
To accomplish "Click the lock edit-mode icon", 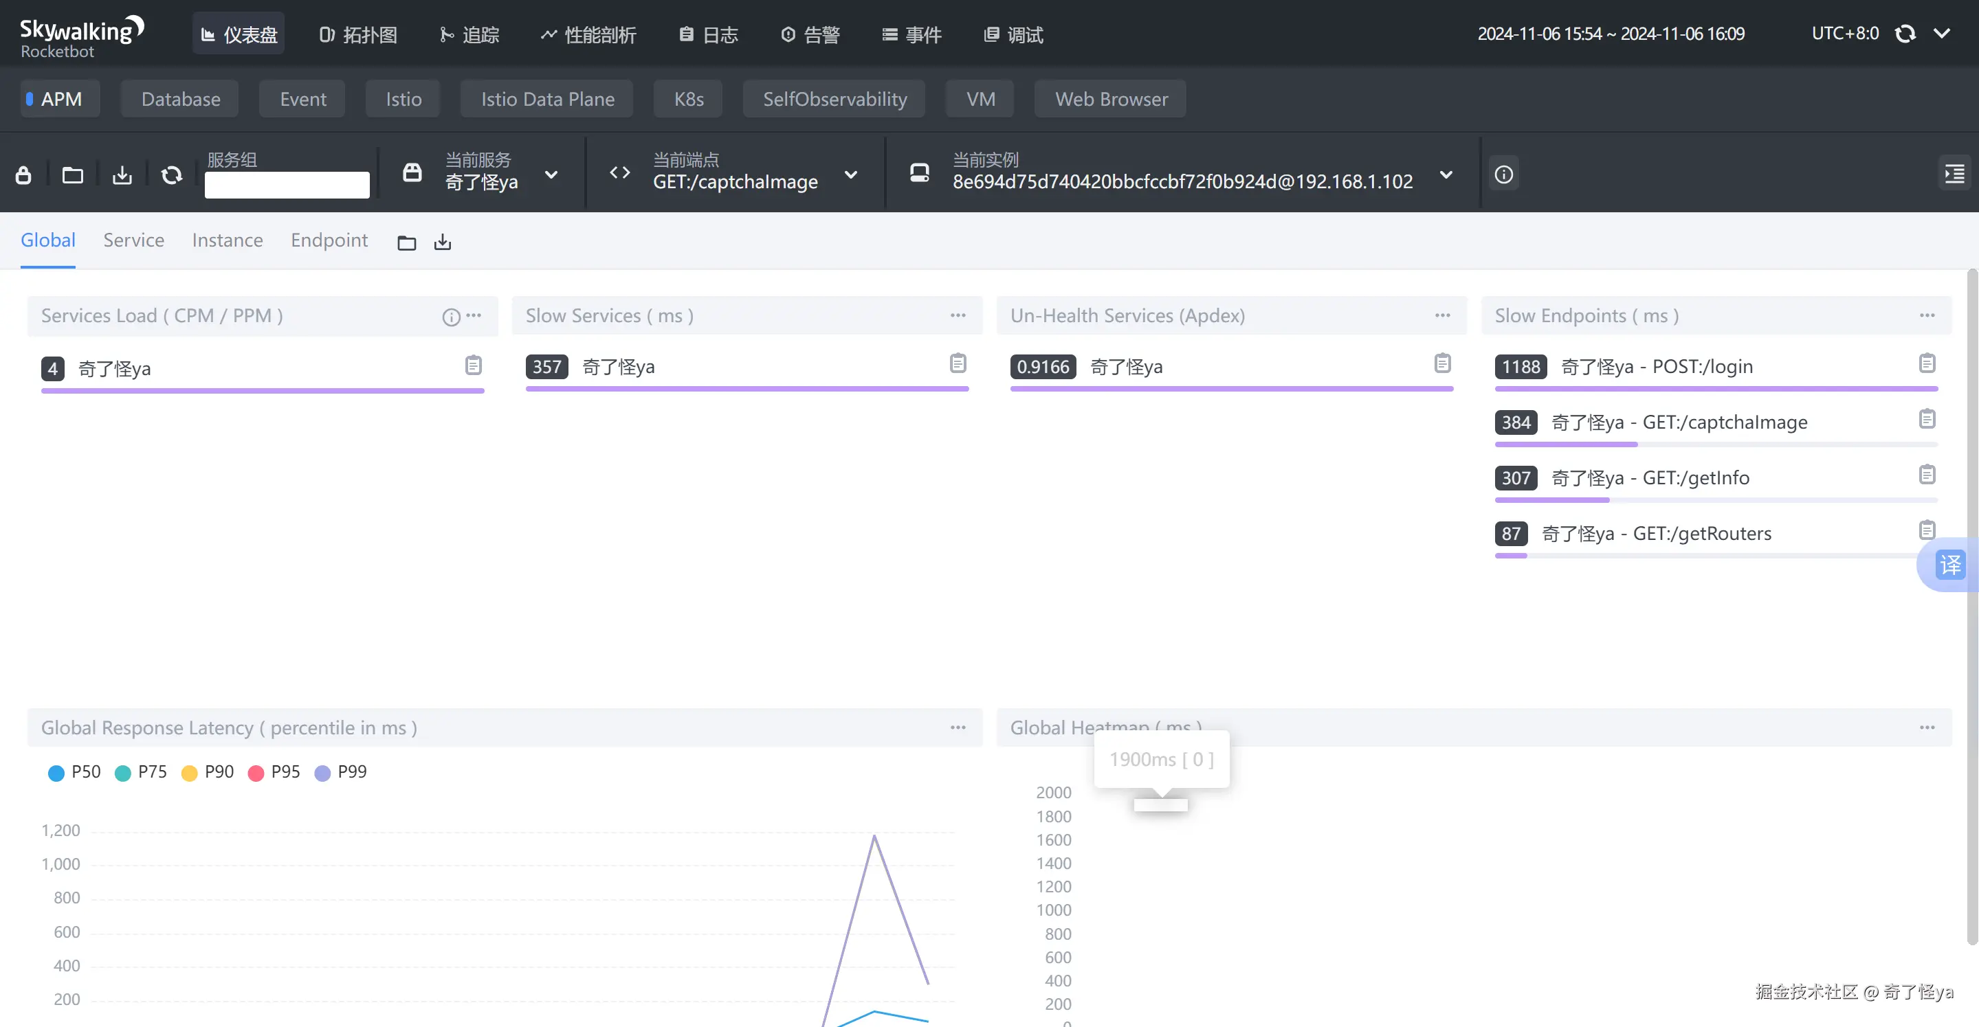I will 24,175.
